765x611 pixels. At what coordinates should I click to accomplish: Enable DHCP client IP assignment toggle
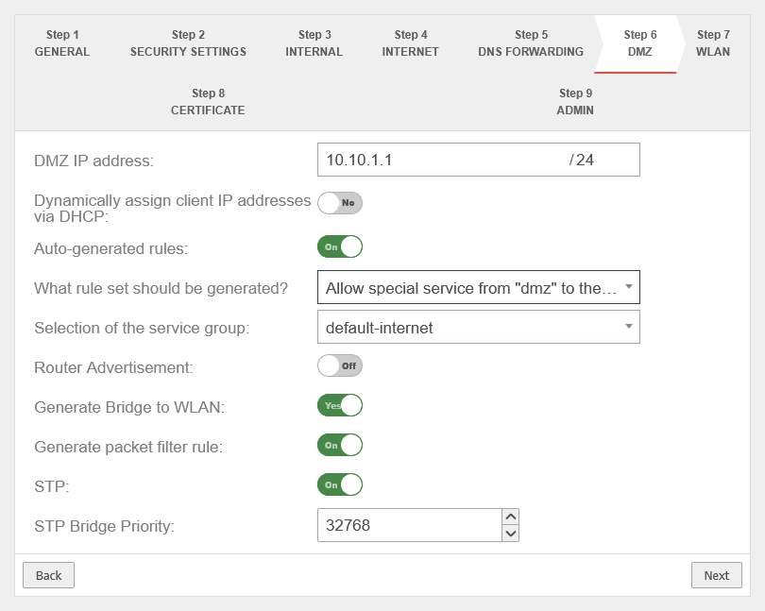(340, 203)
